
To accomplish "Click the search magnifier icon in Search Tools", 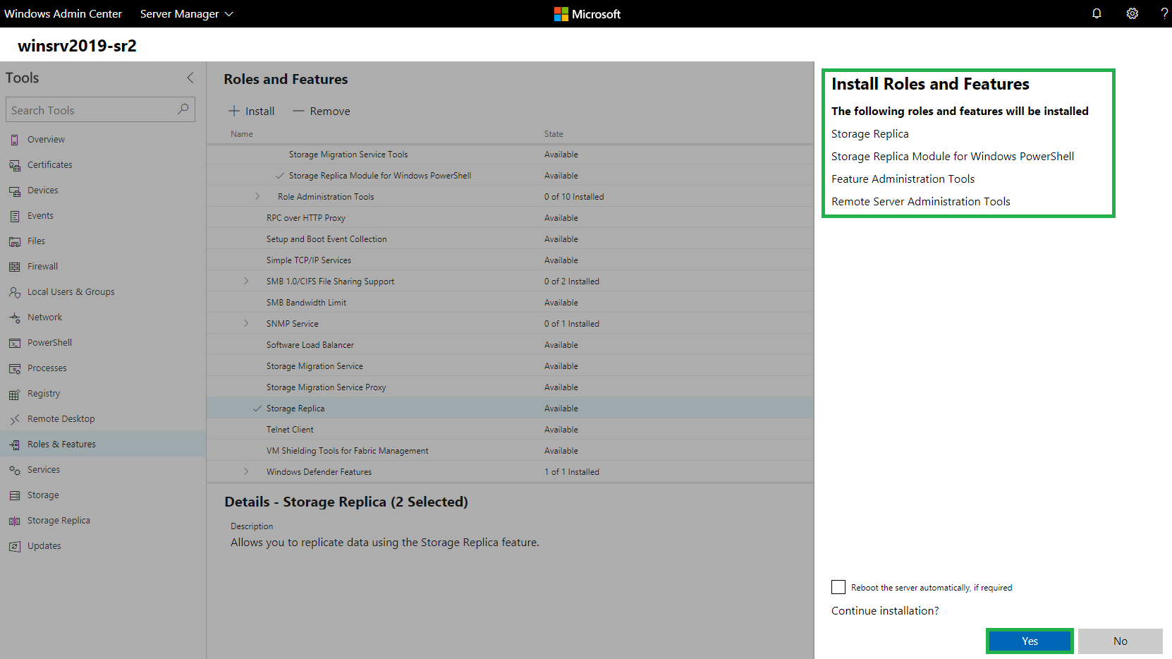I will 183,109.
